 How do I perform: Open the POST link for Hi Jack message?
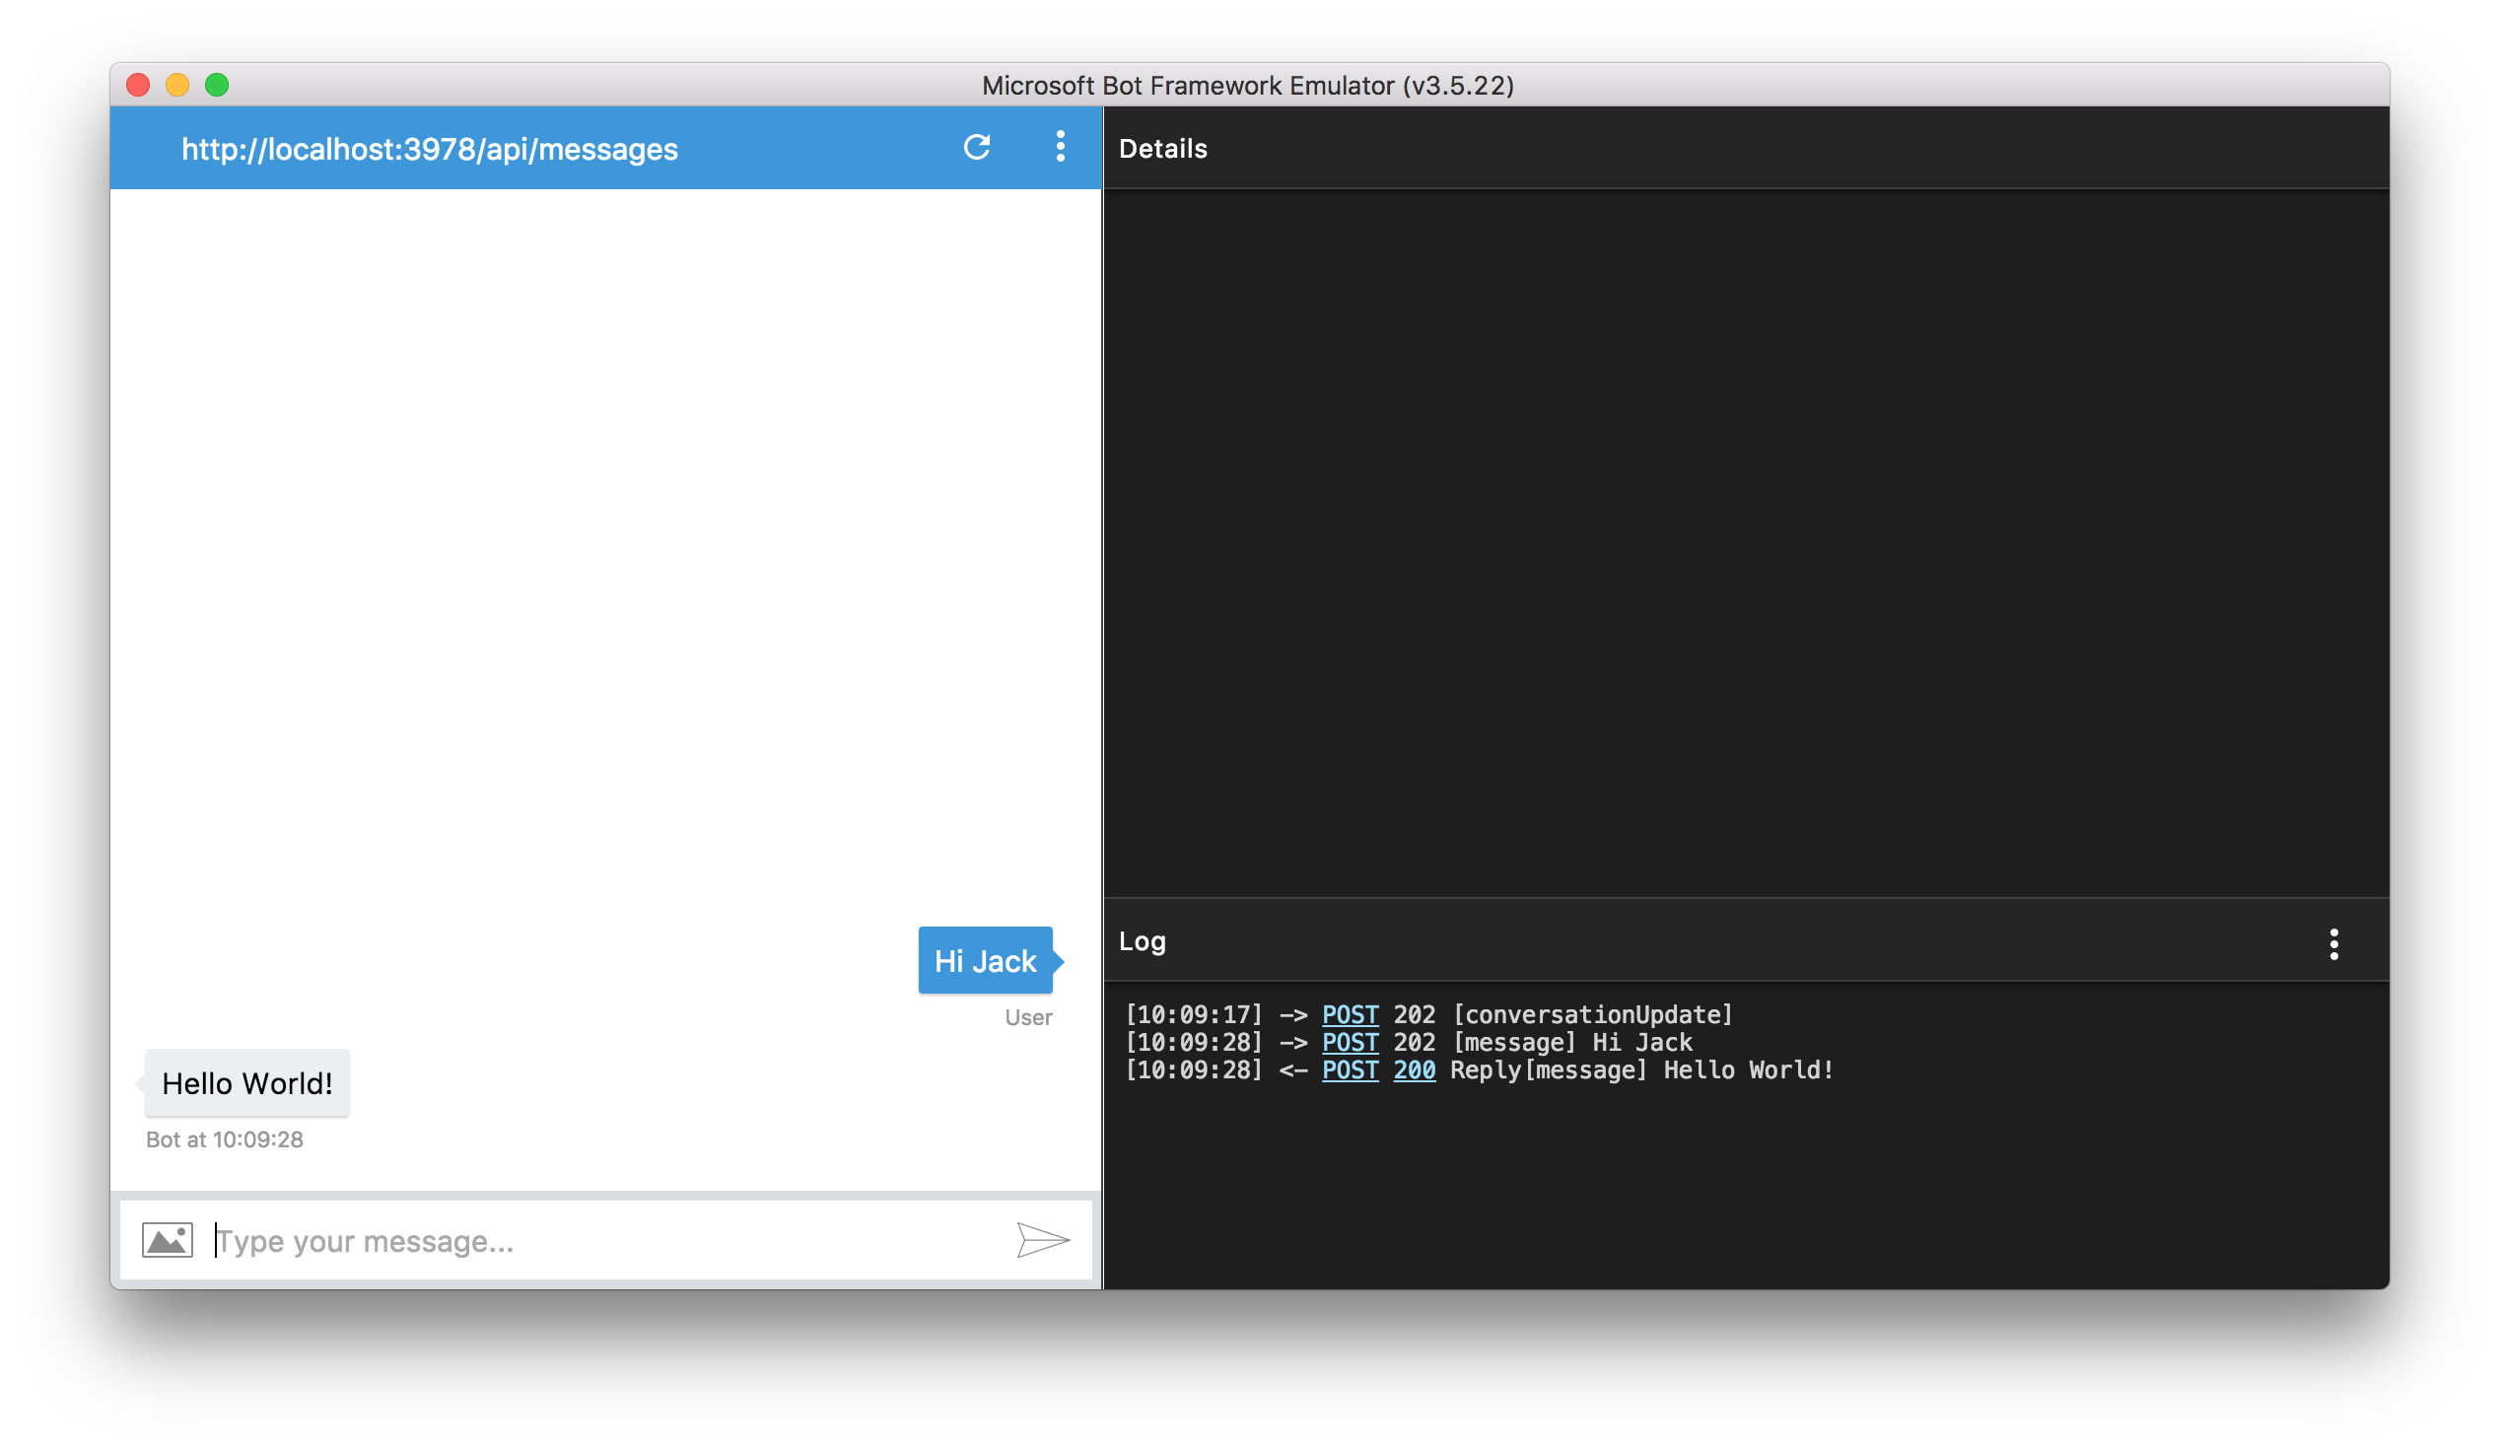coord(1350,1042)
